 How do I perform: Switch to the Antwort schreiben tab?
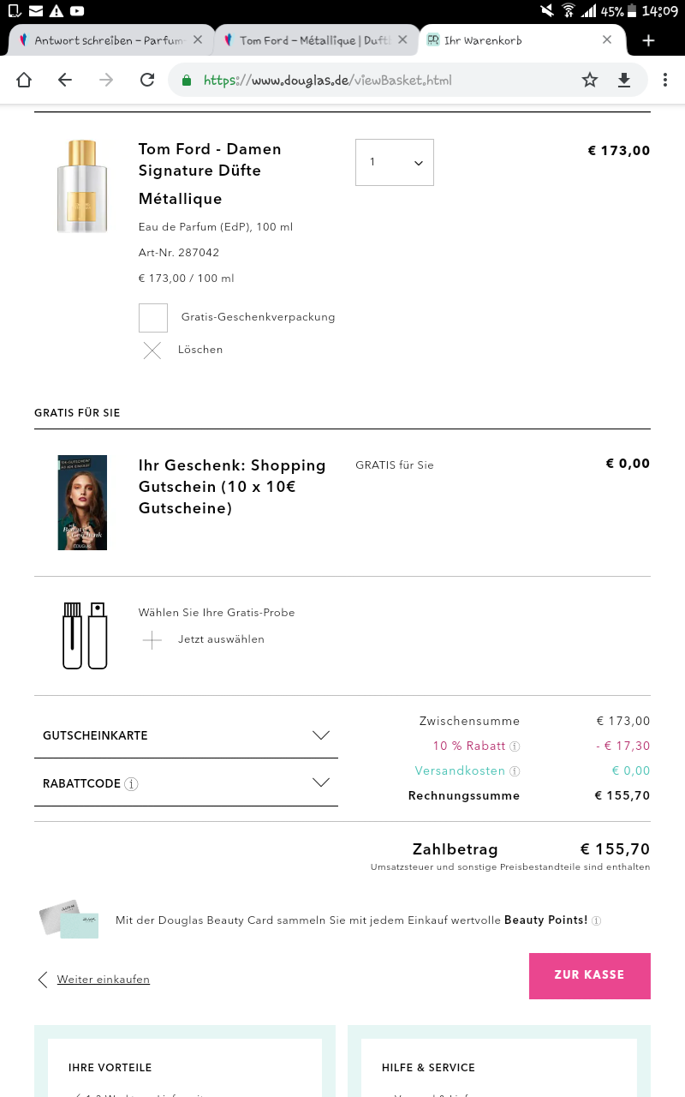tap(103, 40)
